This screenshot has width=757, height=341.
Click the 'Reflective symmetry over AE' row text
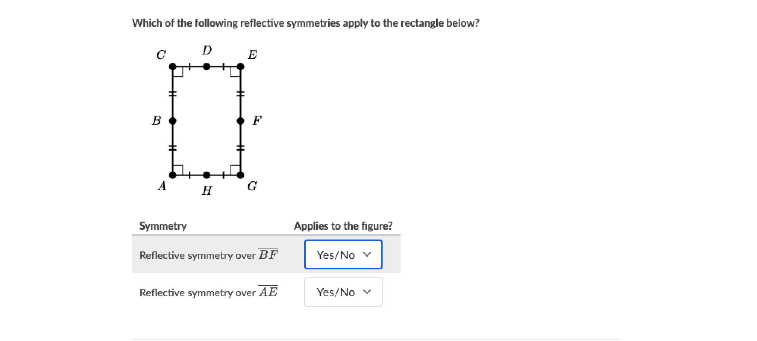[x=209, y=292]
